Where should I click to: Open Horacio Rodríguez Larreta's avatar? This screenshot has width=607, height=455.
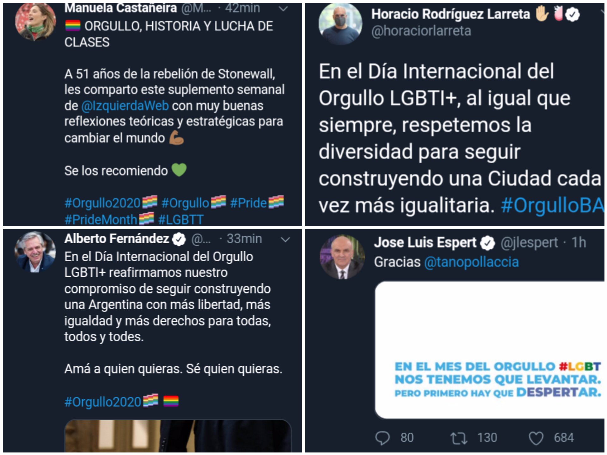tap(340, 24)
